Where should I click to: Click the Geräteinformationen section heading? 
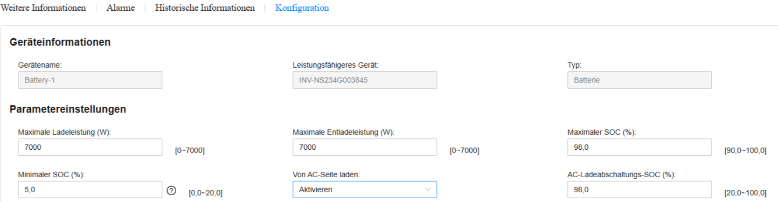coord(60,42)
